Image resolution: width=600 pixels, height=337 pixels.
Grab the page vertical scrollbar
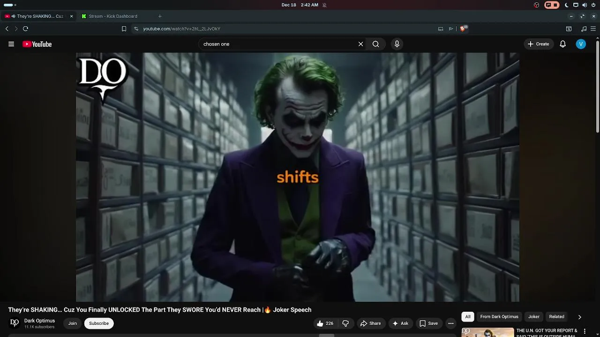598,87
